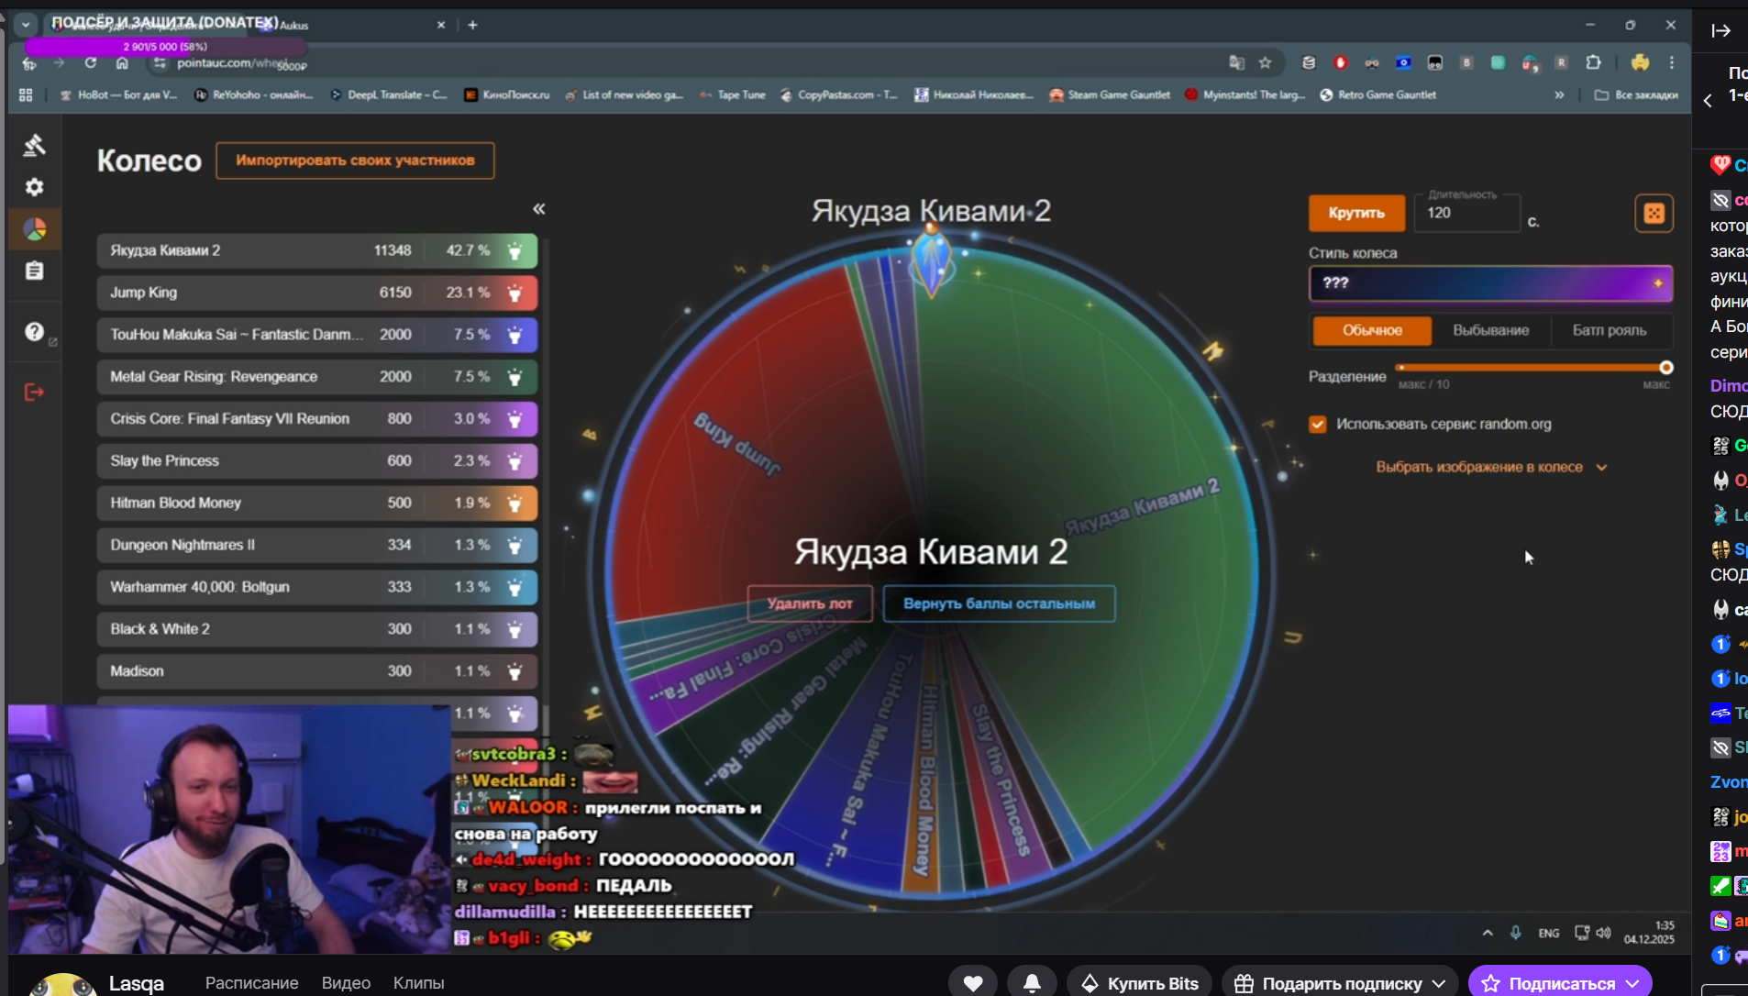Open the Подарить подписку dropdown arrow
This screenshot has height=996, width=1748.
point(1439,983)
